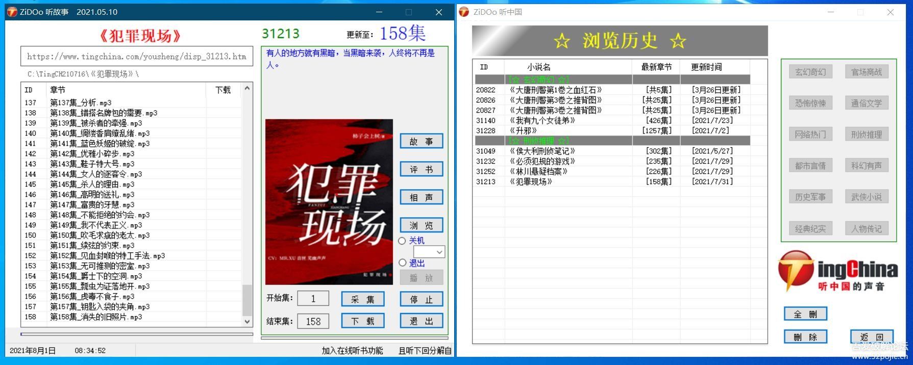This screenshot has height=365, width=913.
Task: Click the tingchina URL address field
Action: point(137,57)
